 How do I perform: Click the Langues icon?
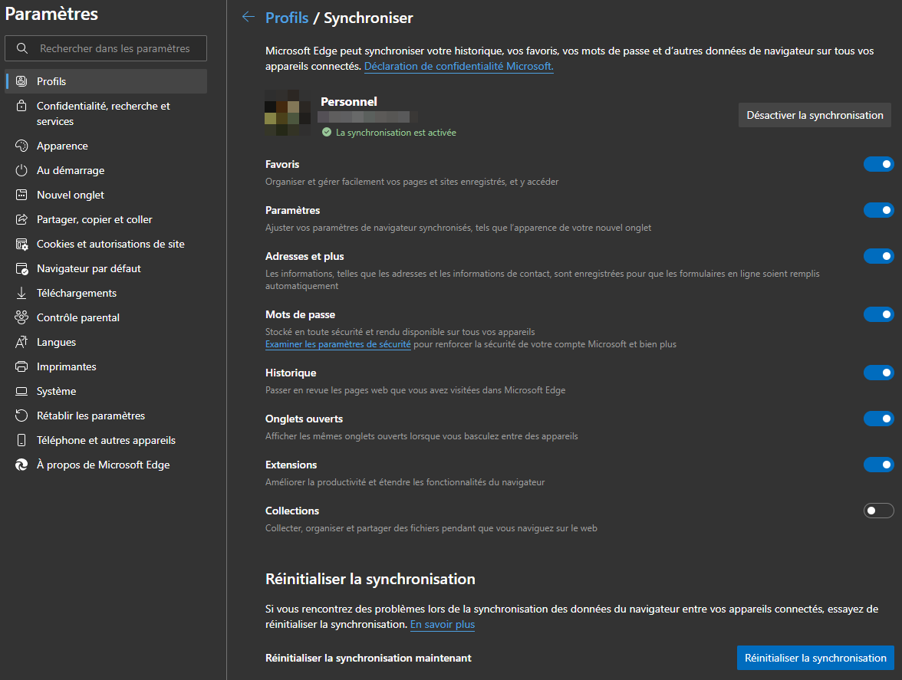click(x=21, y=342)
